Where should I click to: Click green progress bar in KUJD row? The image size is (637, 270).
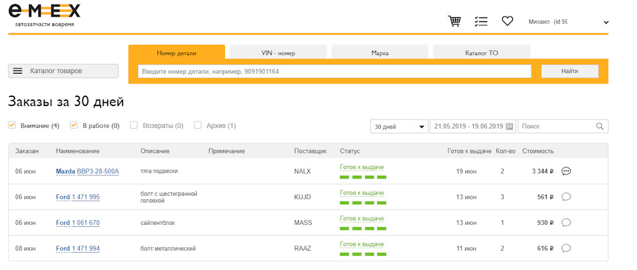[x=363, y=202]
